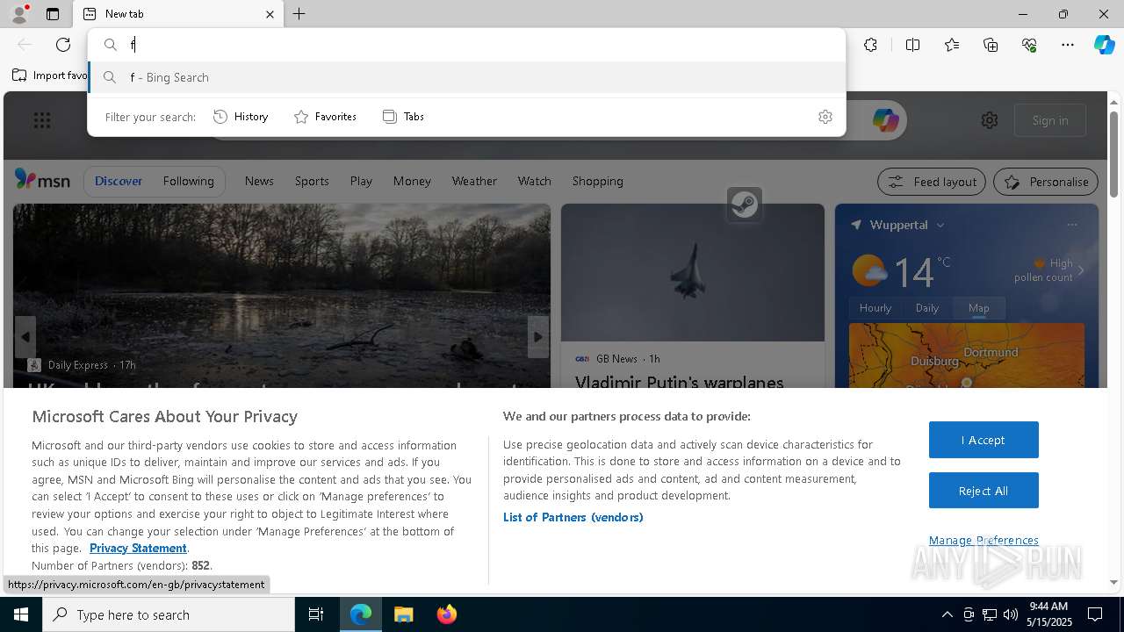Switch to the Discover tab
Screen dimensions: 1124x632
point(119,181)
